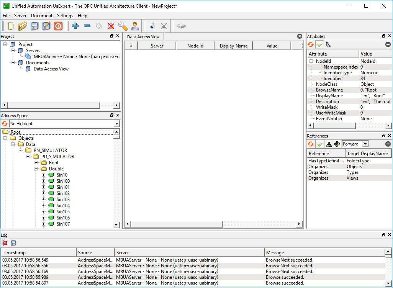This screenshot has width=393, height=288.
Task: Open the Forward references dropdown
Action: 354,144
